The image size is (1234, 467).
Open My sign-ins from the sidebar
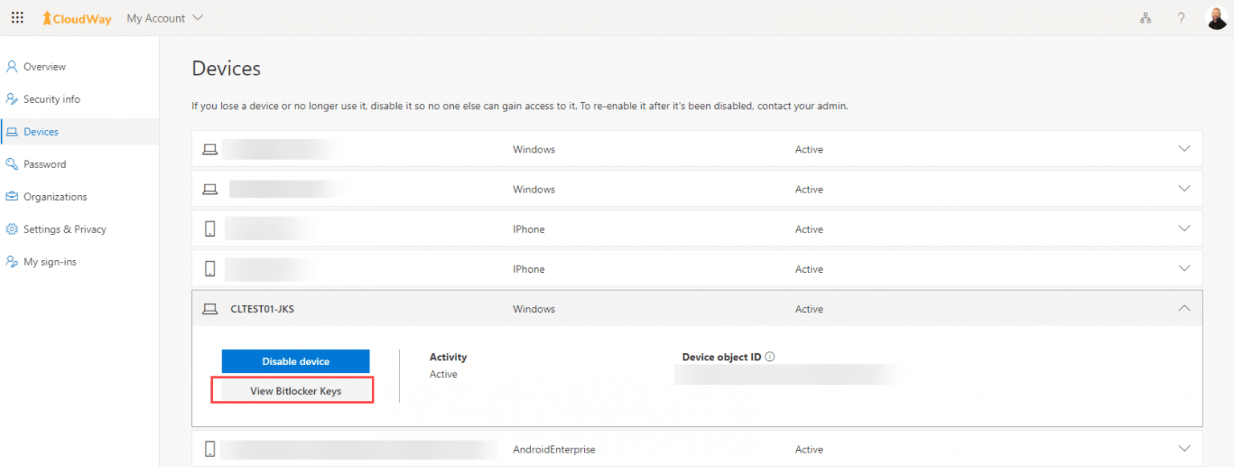pyautogui.click(x=49, y=261)
